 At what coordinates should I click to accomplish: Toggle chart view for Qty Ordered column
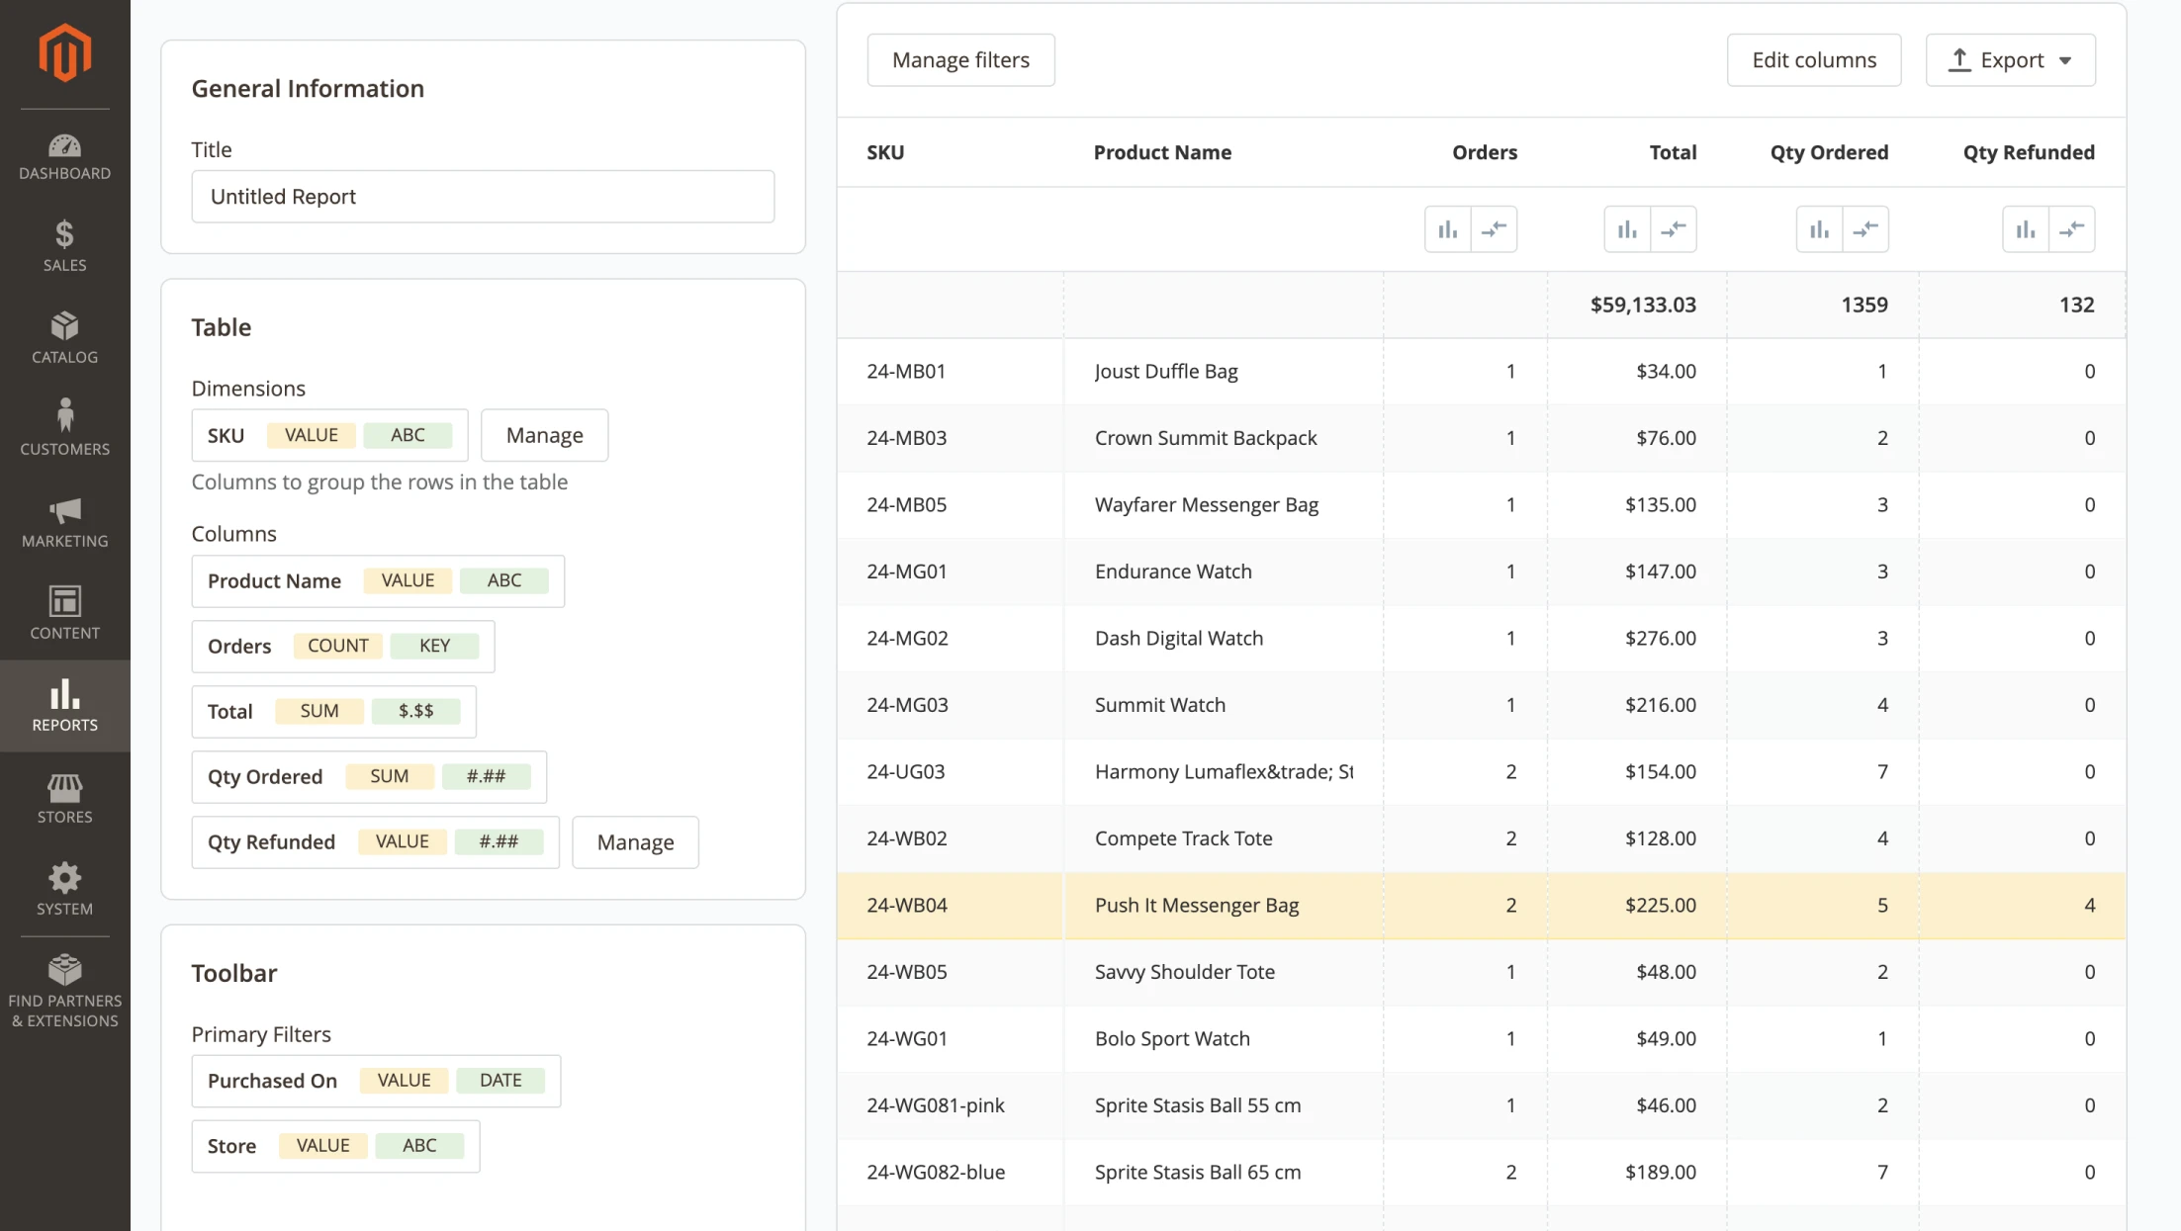[1819, 227]
